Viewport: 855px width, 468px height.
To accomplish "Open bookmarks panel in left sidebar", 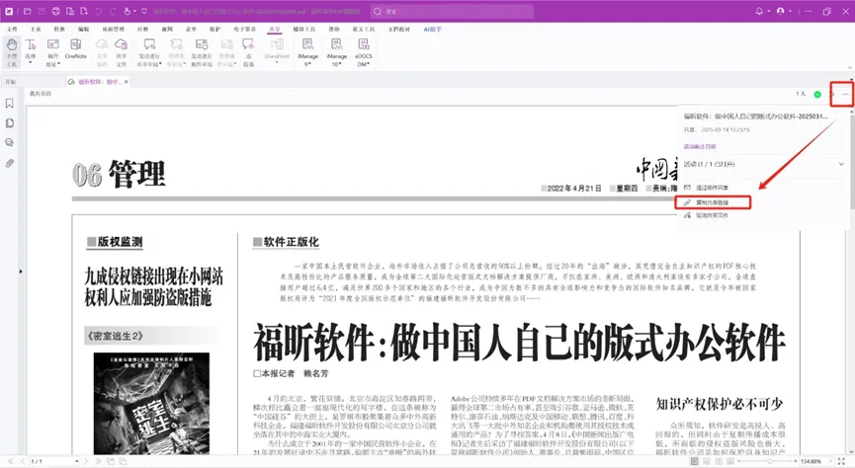I will [9, 104].
